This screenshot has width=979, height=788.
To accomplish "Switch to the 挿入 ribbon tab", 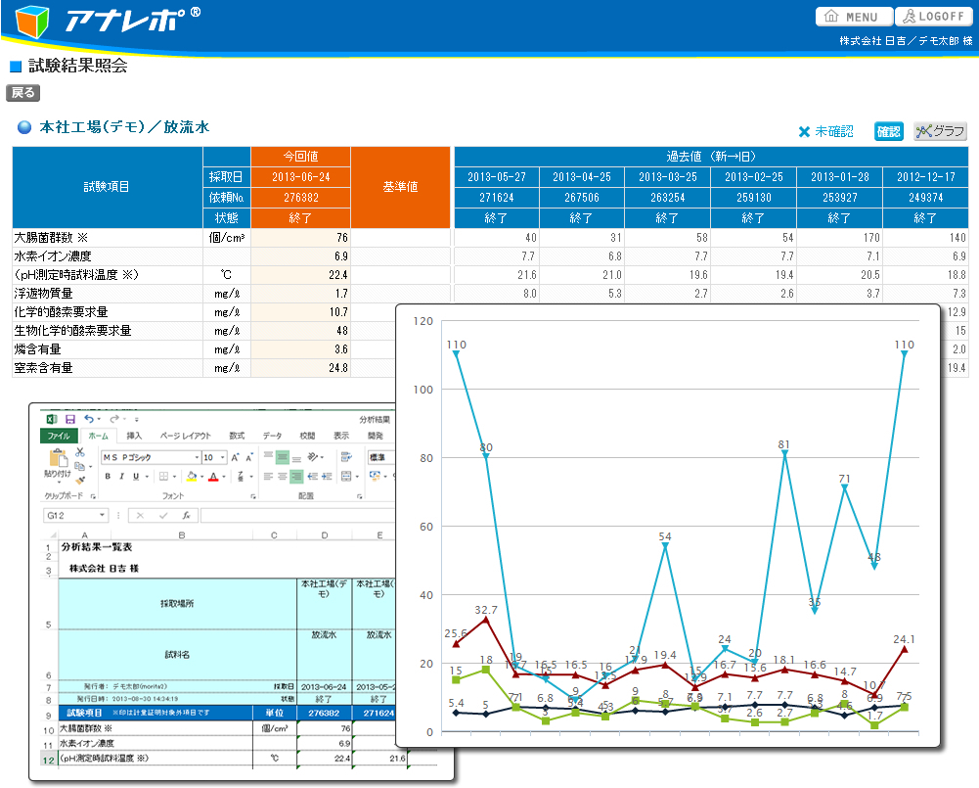I will [x=134, y=436].
